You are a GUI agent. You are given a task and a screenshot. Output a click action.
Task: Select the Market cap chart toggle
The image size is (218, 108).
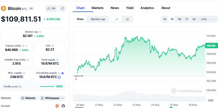pyautogui.click(x=98, y=19)
